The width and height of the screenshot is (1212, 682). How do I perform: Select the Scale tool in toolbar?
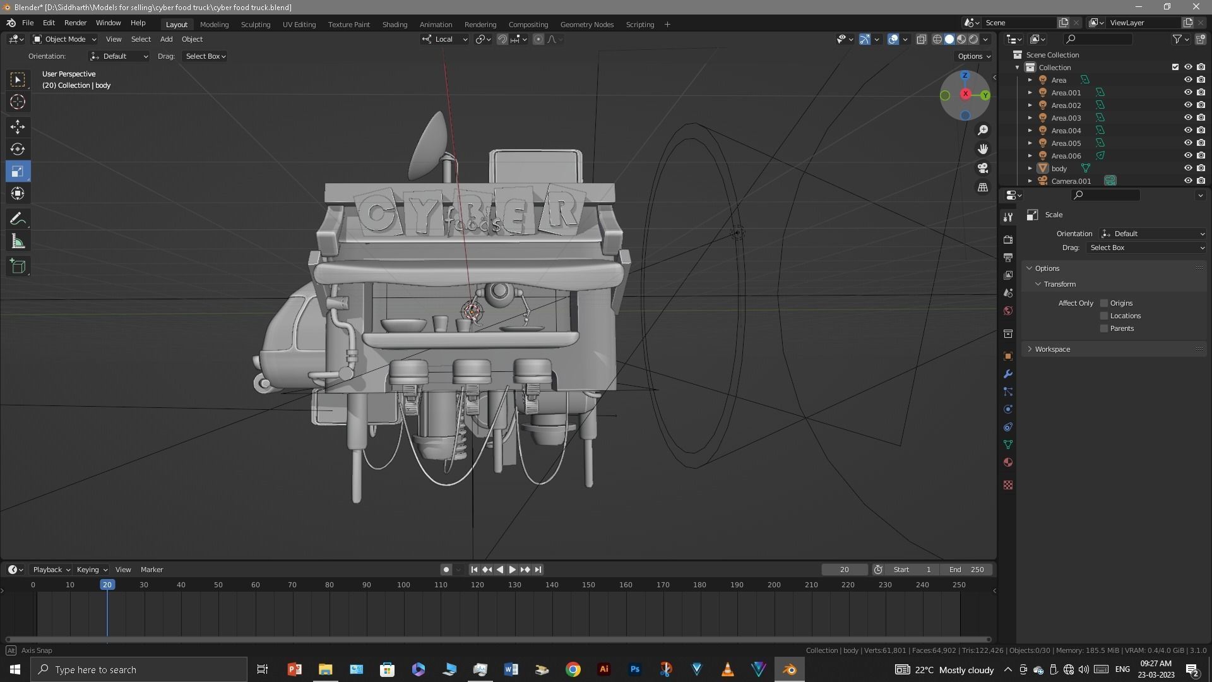18,171
